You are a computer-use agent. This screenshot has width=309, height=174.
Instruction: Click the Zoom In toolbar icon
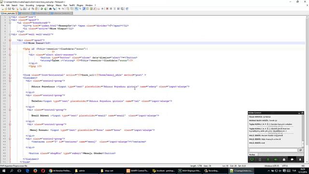click(59, 9)
